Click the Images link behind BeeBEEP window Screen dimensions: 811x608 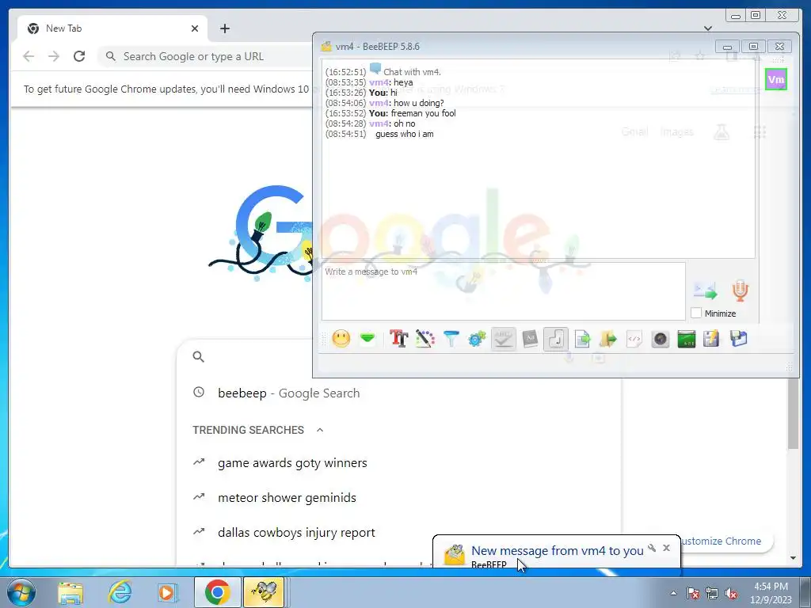point(676,132)
